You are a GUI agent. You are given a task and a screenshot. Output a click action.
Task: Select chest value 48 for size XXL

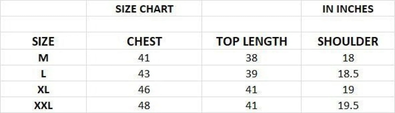144,105
